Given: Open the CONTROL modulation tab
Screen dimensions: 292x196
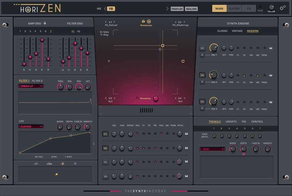Looking at the screenshot, I should (257, 122).
